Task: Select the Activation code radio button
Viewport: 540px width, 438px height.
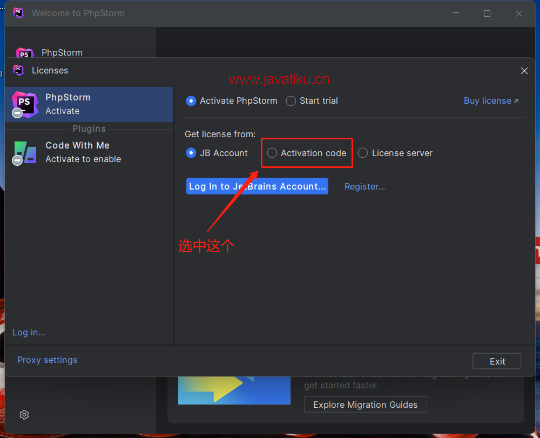Action: [272, 153]
